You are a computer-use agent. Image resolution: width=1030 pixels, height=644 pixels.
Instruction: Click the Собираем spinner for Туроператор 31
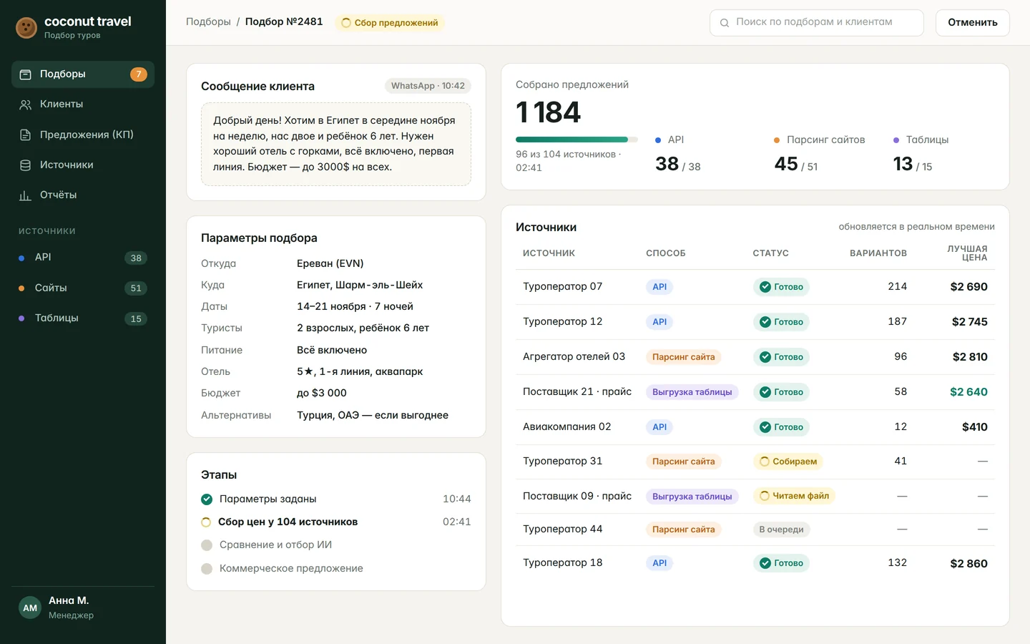[765, 462]
